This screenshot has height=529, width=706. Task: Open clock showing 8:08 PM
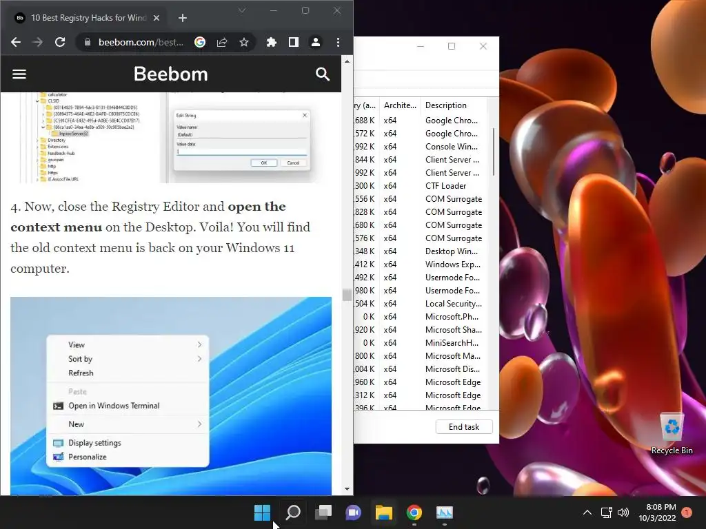657,512
